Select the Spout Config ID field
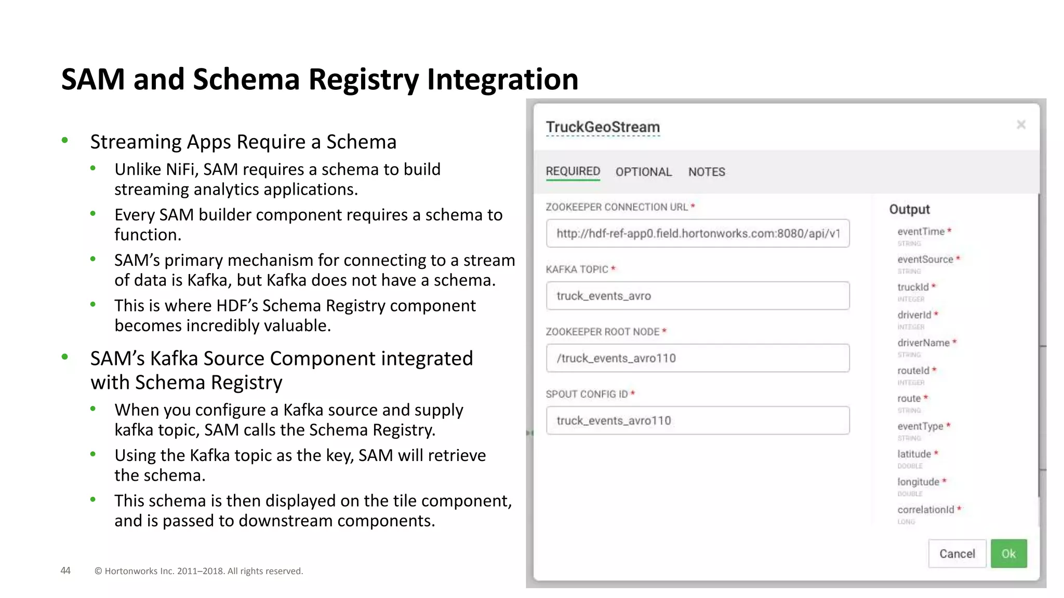The width and height of the screenshot is (1064, 598). coord(698,420)
